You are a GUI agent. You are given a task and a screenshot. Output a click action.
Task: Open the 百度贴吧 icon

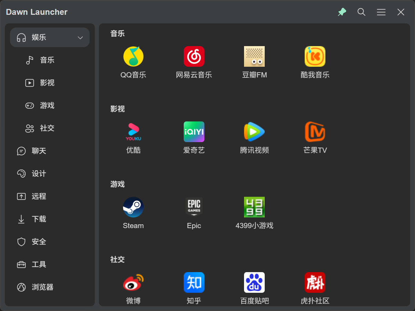[x=254, y=282]
